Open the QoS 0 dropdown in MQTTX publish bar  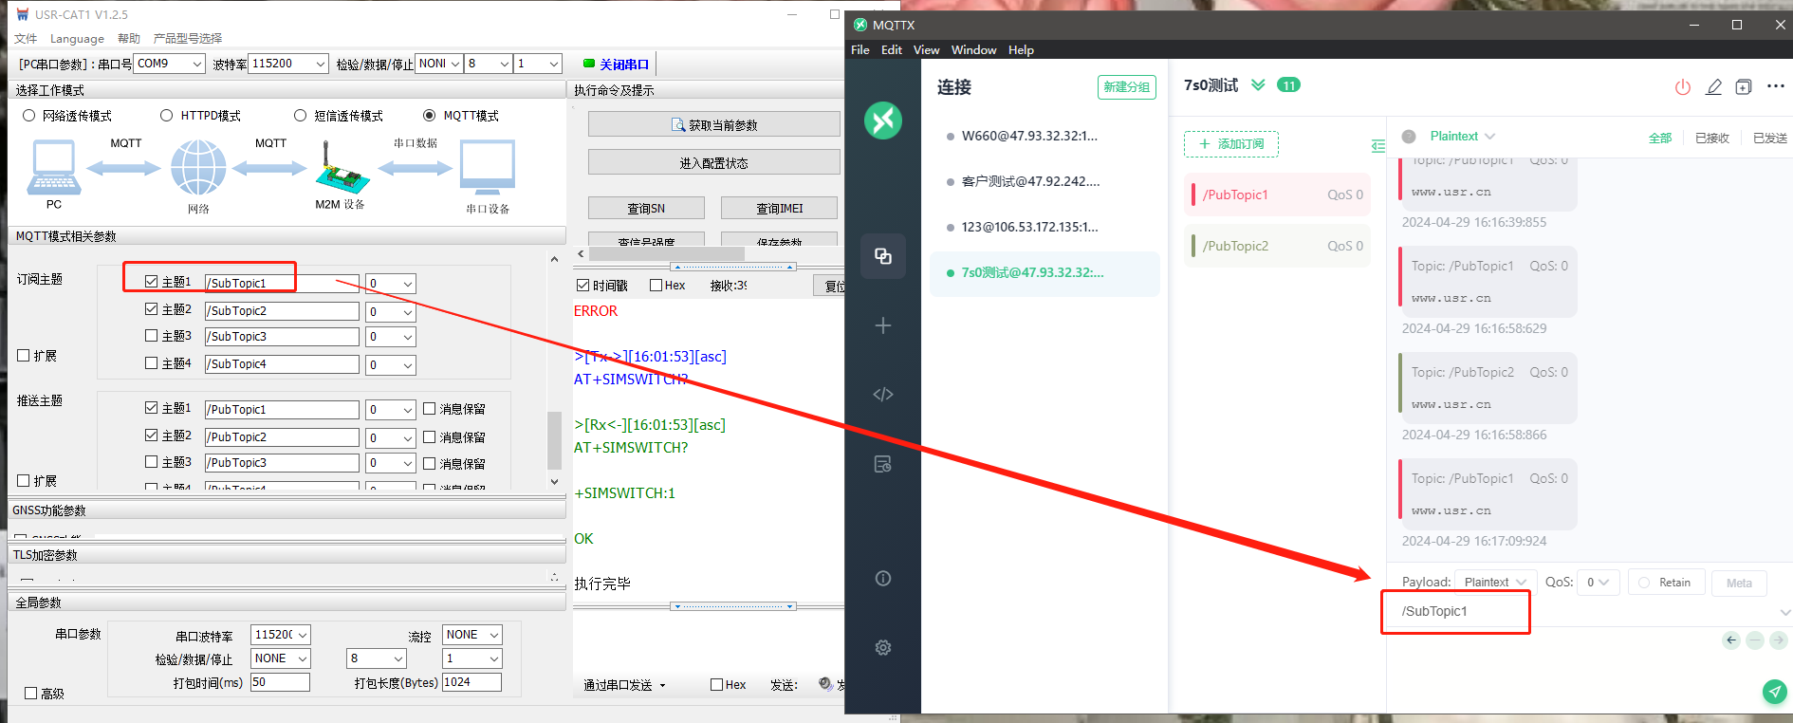(1599, 583)
